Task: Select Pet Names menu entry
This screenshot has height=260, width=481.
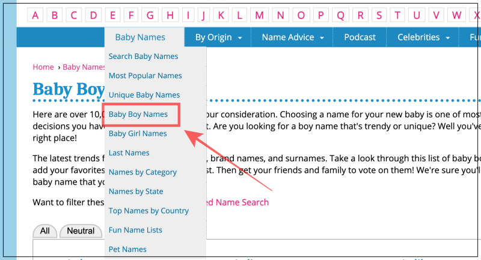Action: click(x=127, y=249)
